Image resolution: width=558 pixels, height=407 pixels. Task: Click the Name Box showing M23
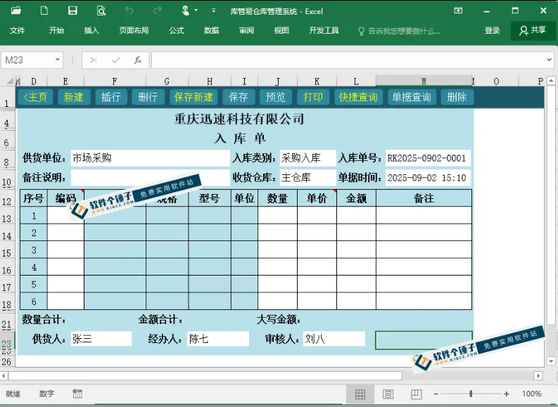click(x=27, y=60)
